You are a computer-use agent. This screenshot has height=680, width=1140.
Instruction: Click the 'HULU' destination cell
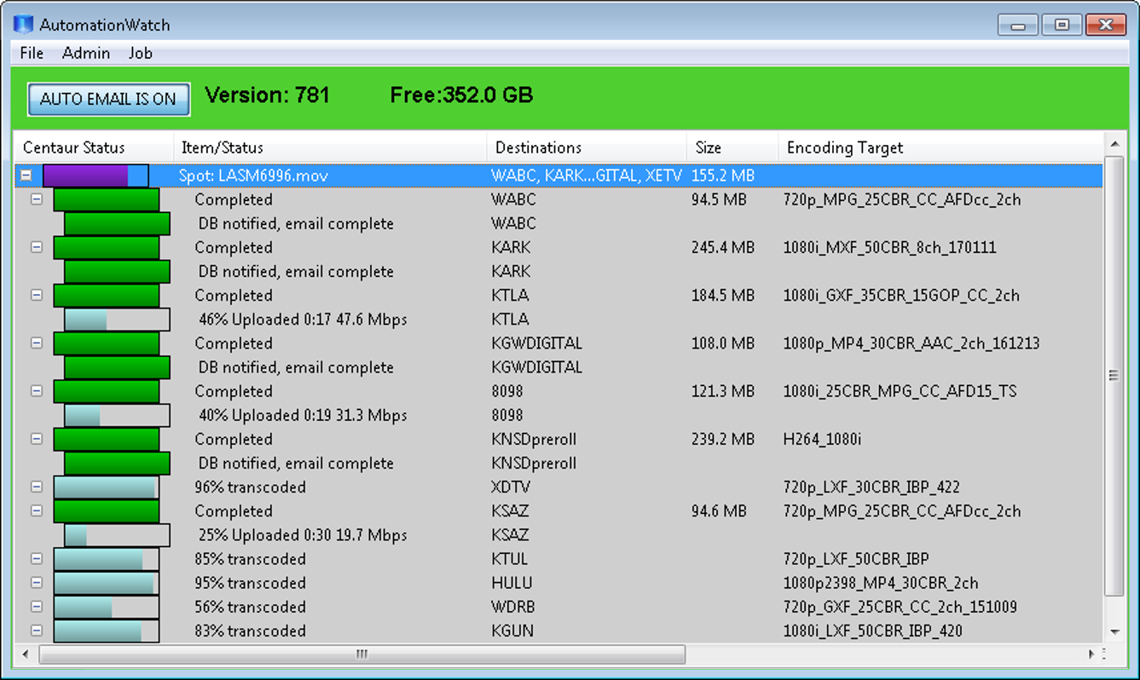512,583
